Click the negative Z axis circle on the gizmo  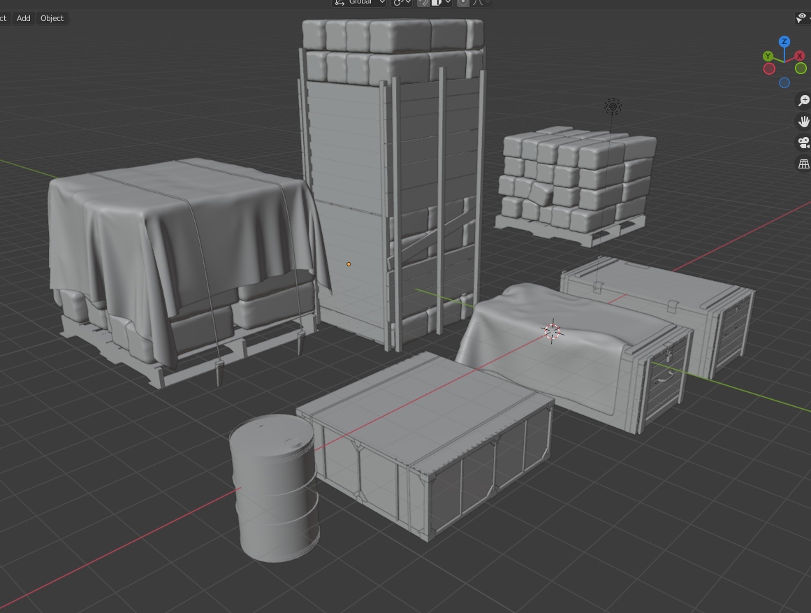[784, 83]
